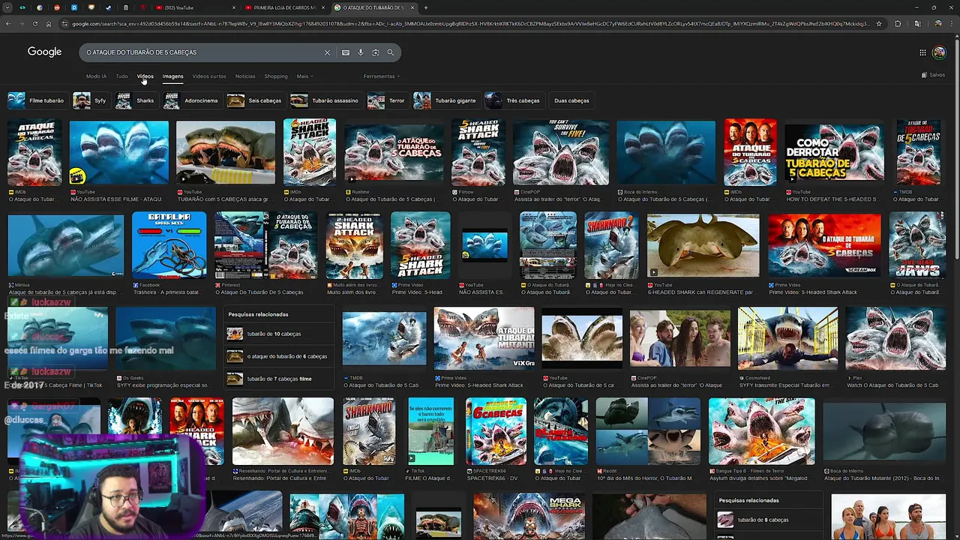Open the browser home button
Viewport: 960px width, 540px height.
(49, 24)
